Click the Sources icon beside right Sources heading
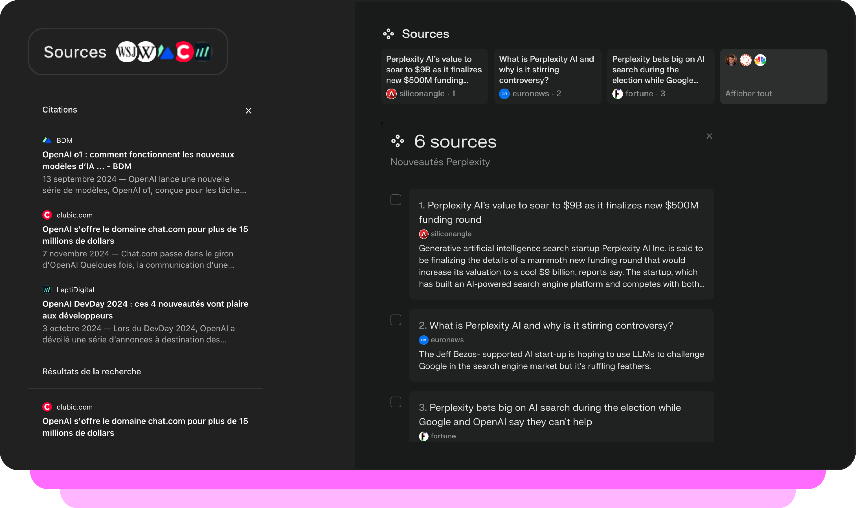 [x=388, y=34]
